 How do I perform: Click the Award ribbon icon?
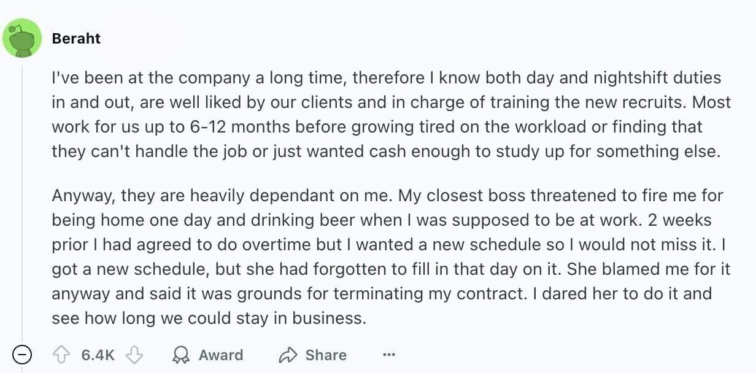(182, 355)
